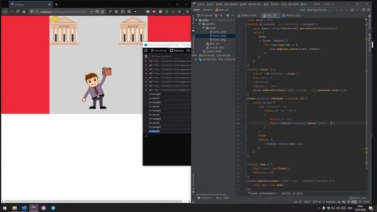Open new browser tab with plus
Image resolution: width=377 pixels, height=212 pixels.
pos(57,4)
